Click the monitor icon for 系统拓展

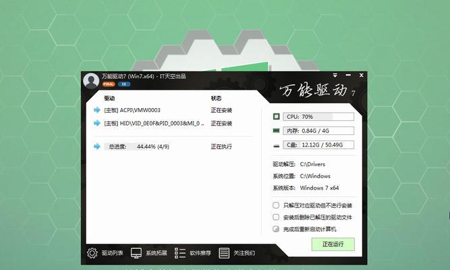point(136,253)
